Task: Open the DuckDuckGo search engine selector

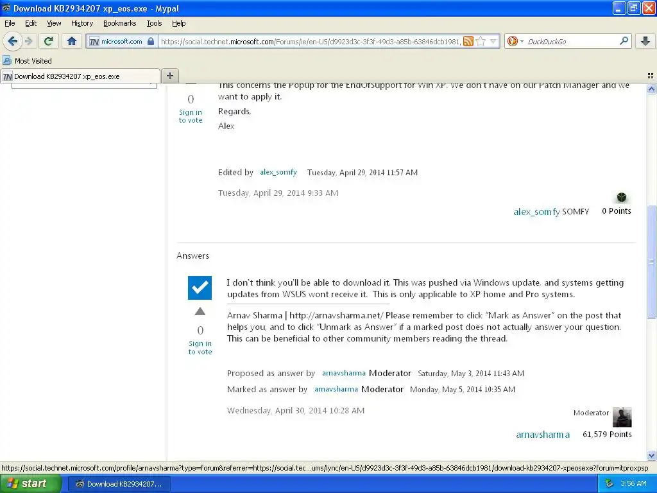Action: (515, 41)
